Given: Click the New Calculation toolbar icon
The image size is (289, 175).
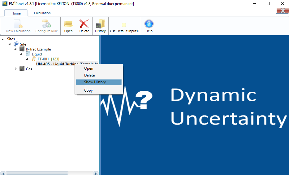Looking at the screenshot, I should coord(18,24).
